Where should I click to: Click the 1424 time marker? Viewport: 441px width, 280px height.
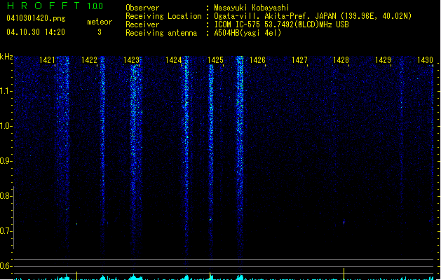pyautogui.click(x=173, y=60)
